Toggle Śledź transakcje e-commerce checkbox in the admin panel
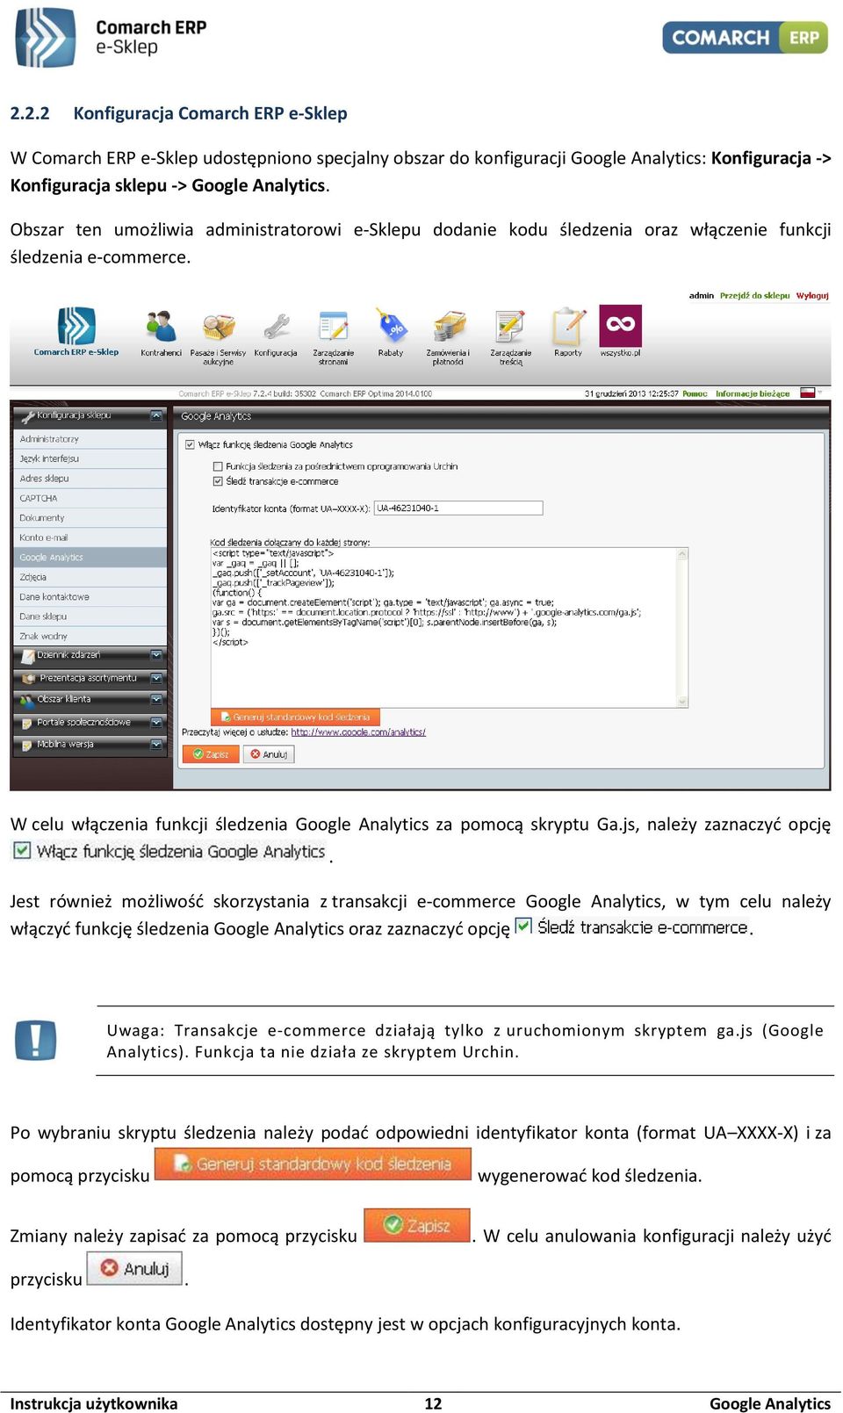This screenshot has width=843, height=1413. [x=218, y=481]
